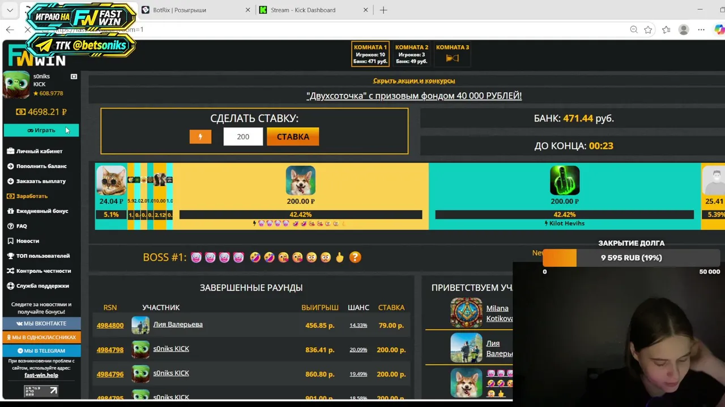The width and height of the screenshot is (725, 407).
Task: Click the small logout icon beside s0niks
Action: [x=74, y=76]
